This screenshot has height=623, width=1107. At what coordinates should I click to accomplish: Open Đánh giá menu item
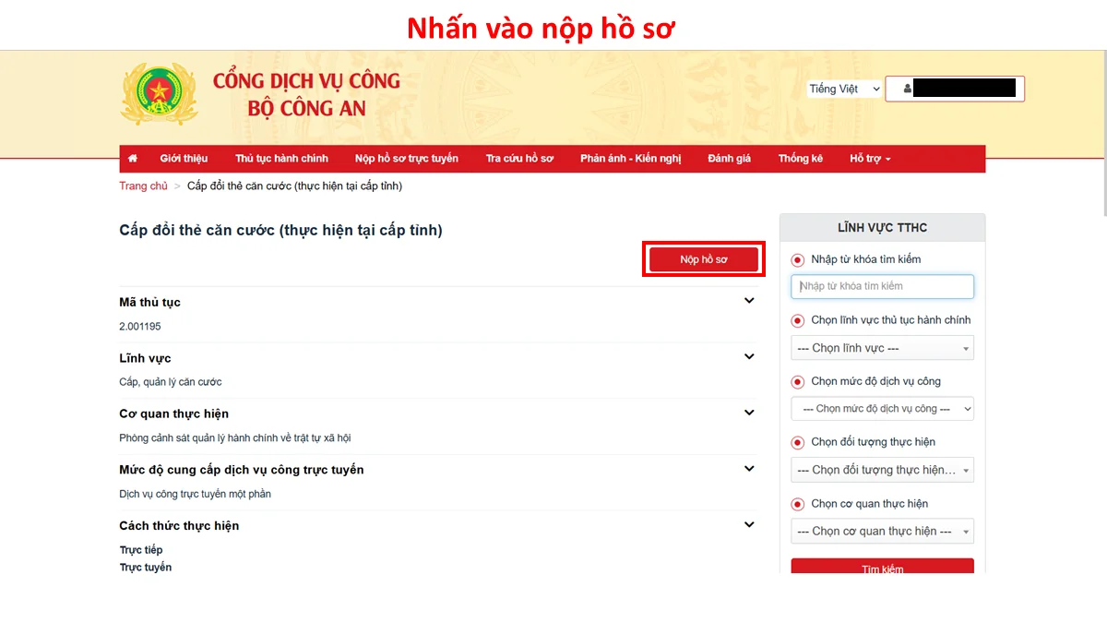730,159
